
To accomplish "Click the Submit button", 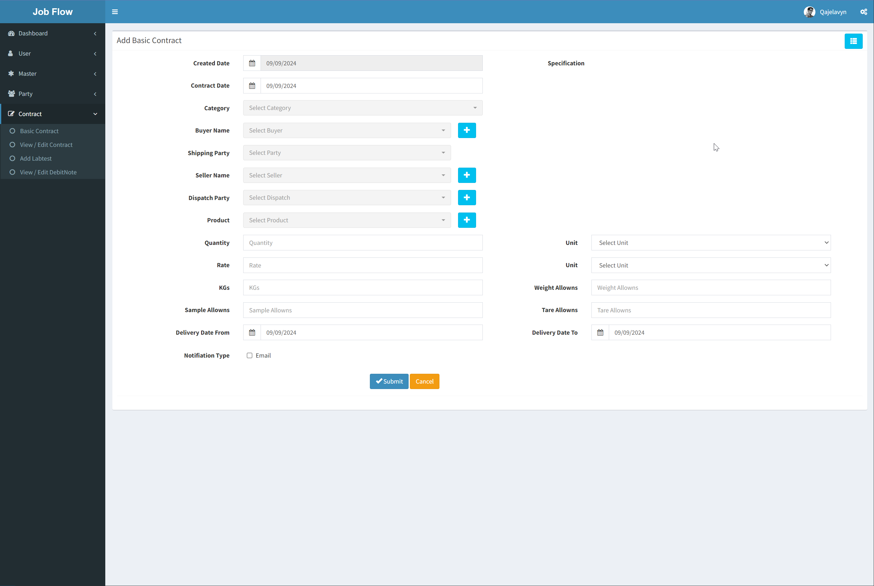I will (389, 381).
